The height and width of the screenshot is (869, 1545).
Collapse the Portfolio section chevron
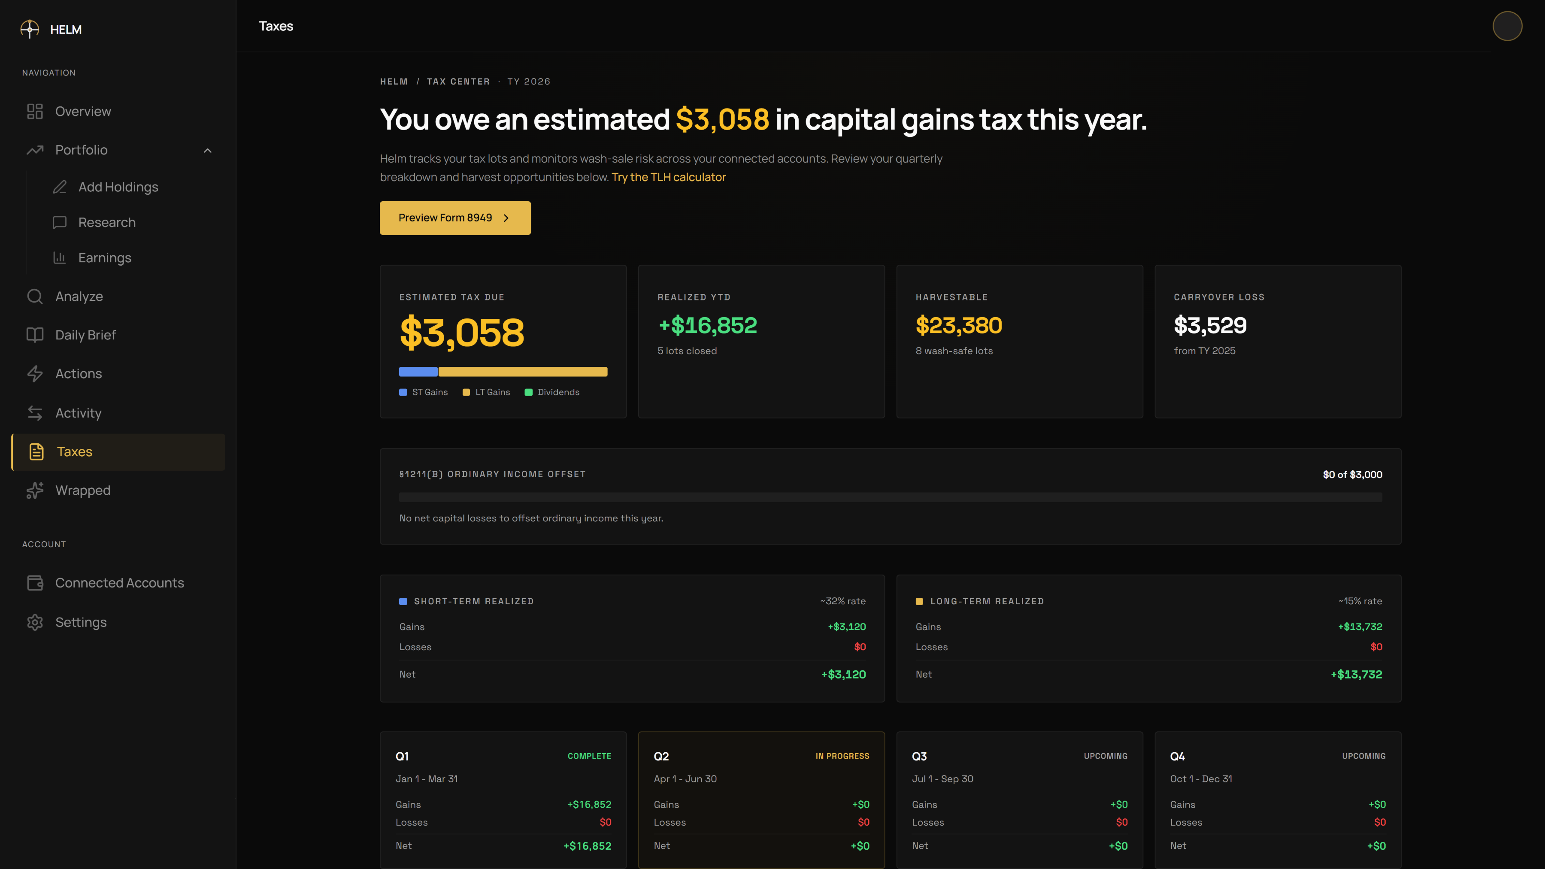pyautogui.click(x=208, y=151)
